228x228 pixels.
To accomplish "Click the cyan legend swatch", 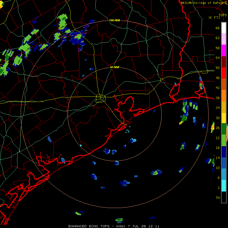I will tap(224, 186).
